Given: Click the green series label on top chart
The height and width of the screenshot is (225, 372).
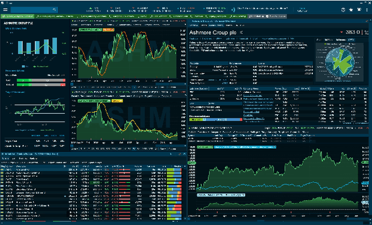Looking at the screenshot, I should click(90, 30).
